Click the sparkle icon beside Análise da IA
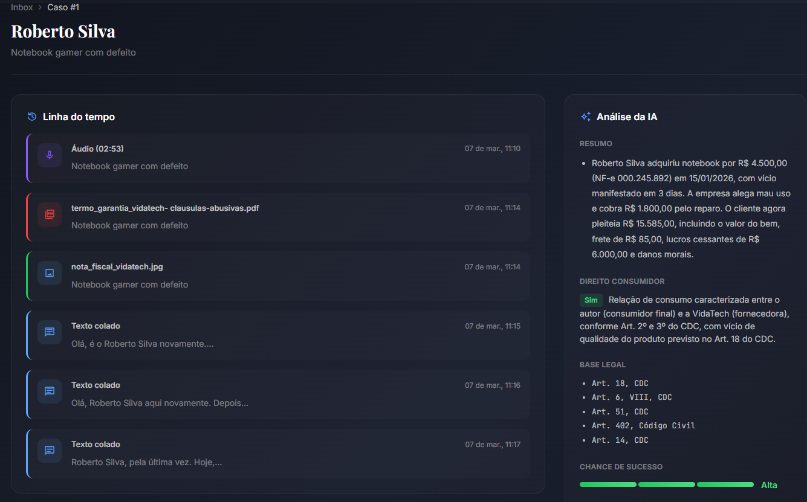807x502 pixels. pos(585,117)
